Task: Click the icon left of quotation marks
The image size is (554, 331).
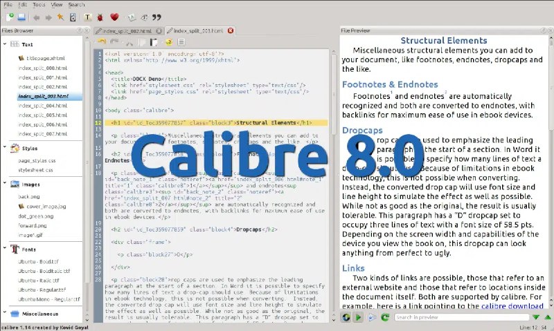Action: tap(144, 17)
